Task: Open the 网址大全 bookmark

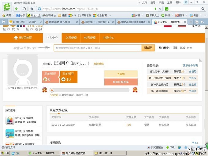Action: [34, 15]
